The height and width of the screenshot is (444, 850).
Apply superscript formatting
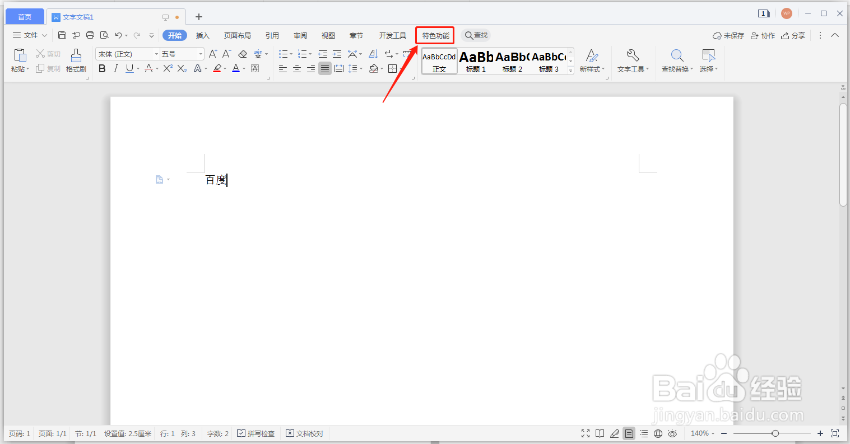point(166,68)
